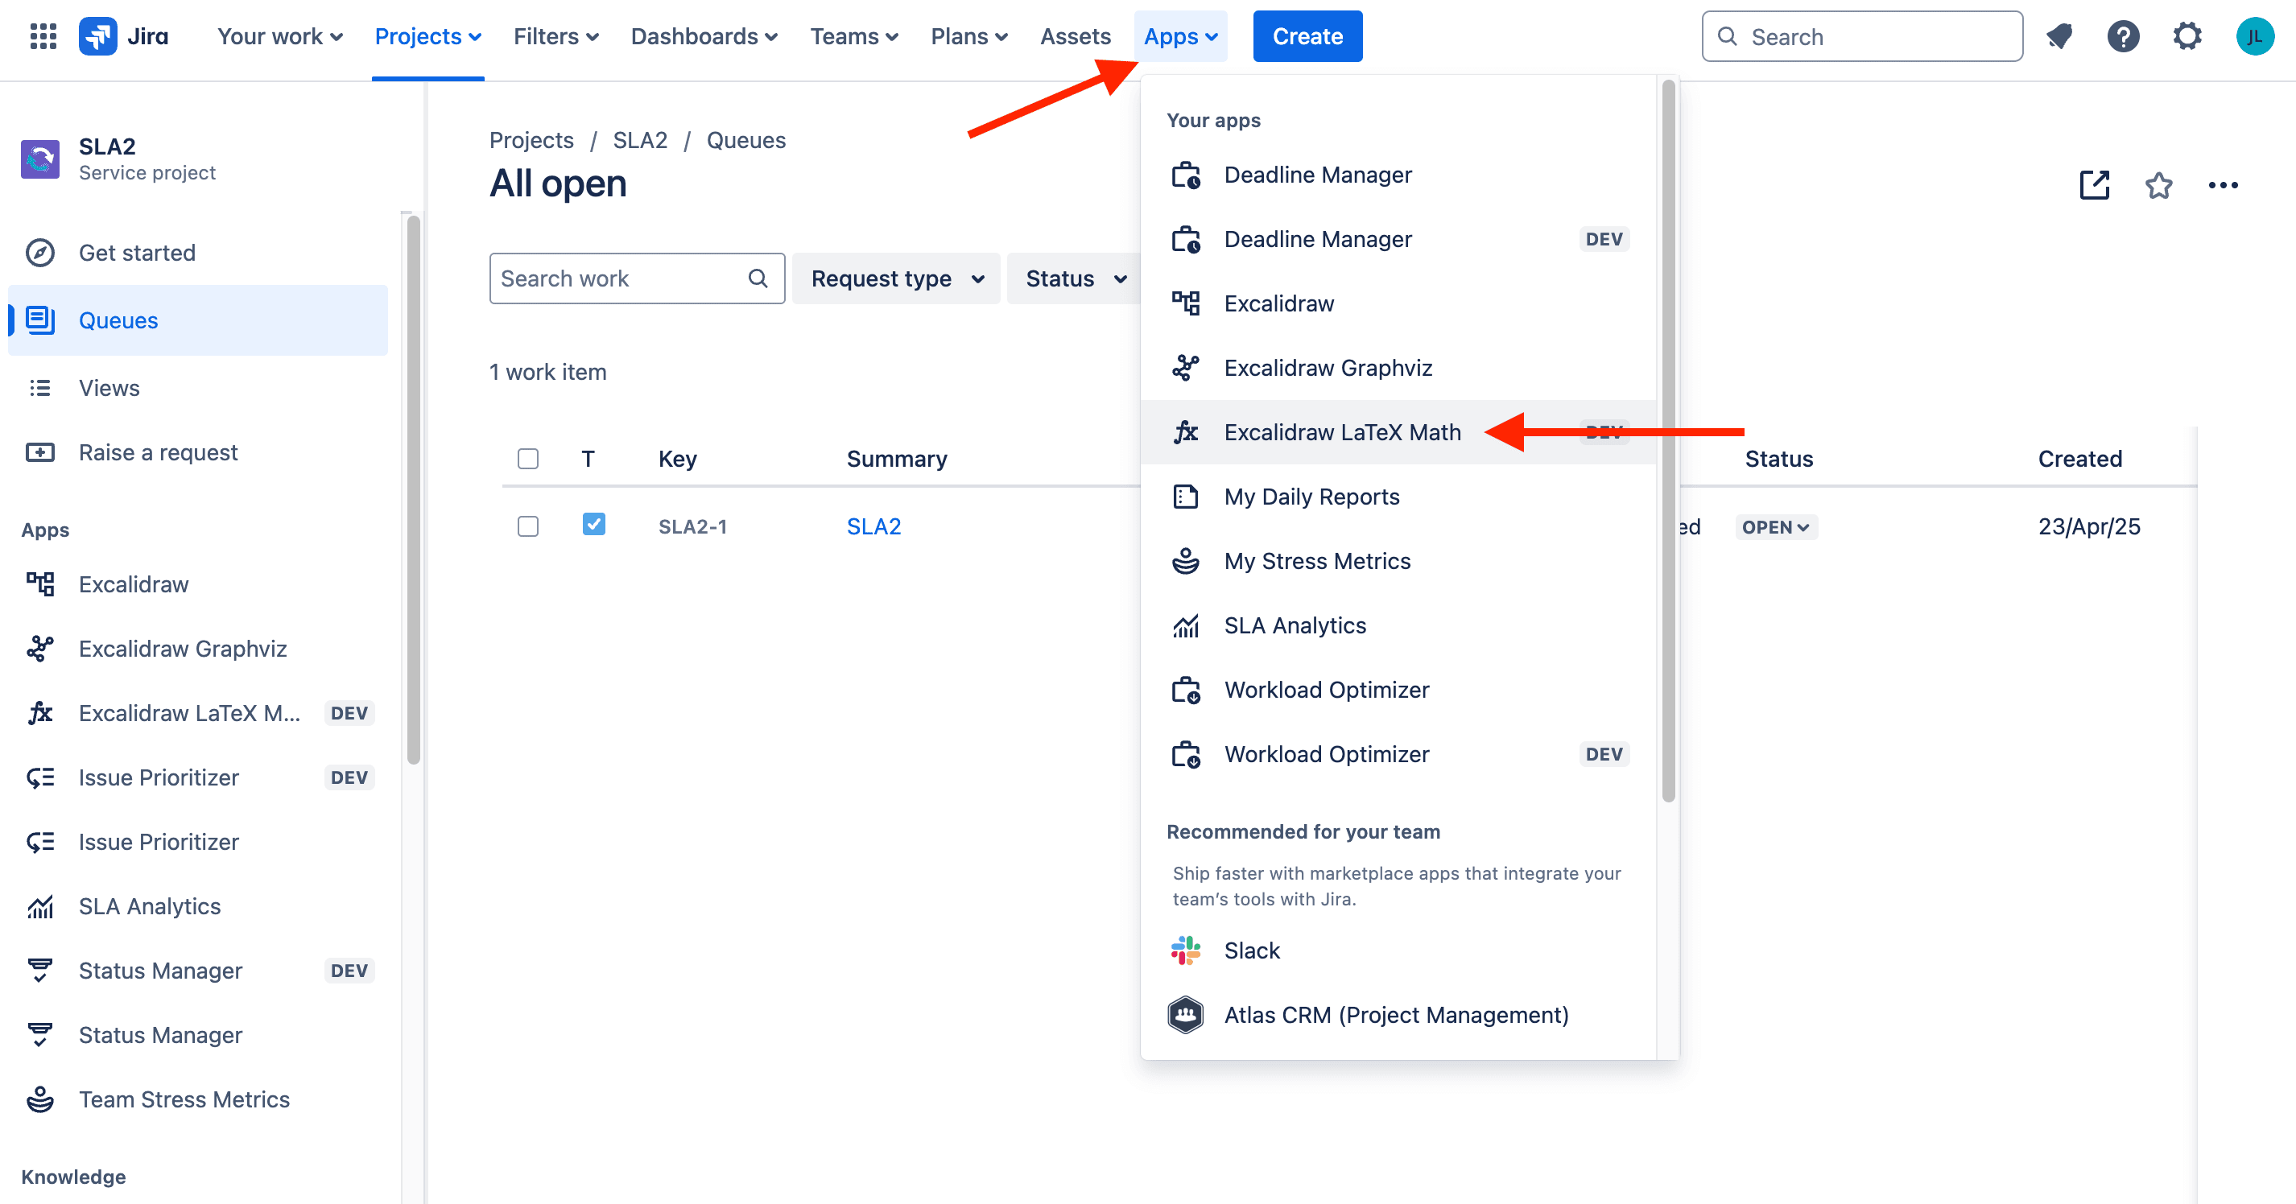Open Excalidraw LaTeX M... in sidebar
Screen dimensions: 2296x1204
(x=198, y=714)
